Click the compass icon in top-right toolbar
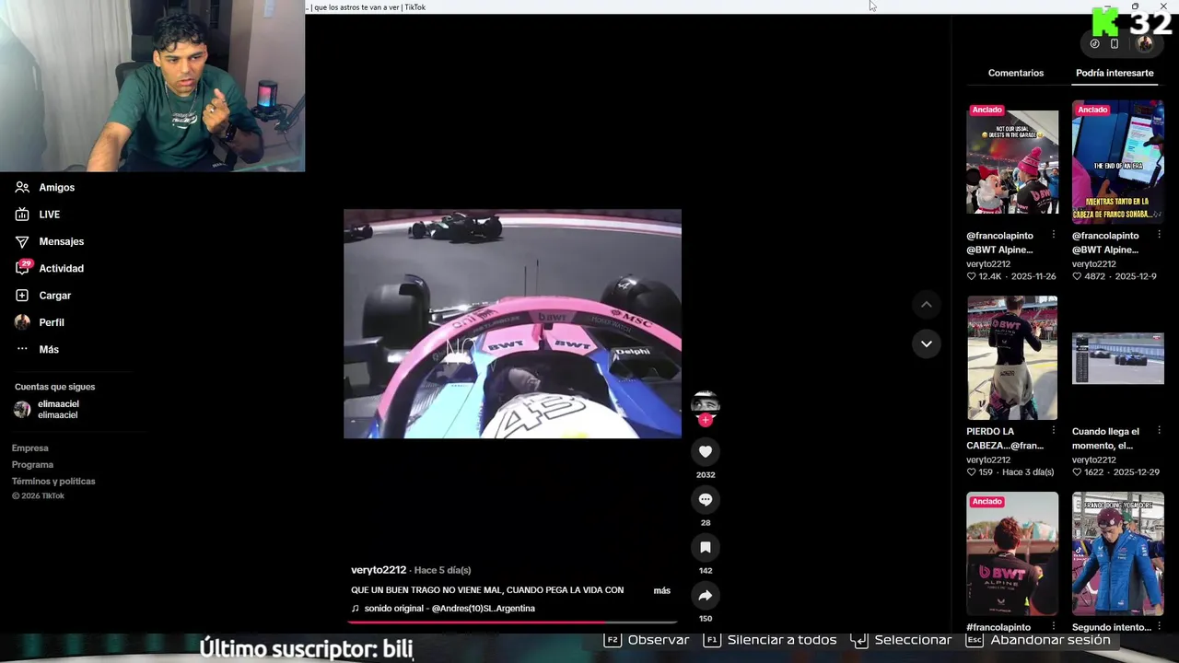1179x663 pixels. pyautogui.click(x=1094, y=43)
